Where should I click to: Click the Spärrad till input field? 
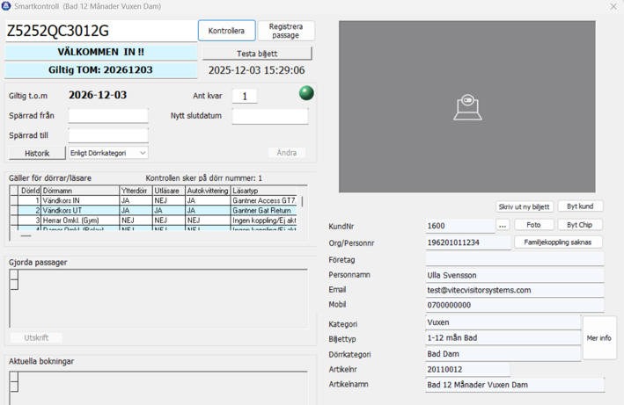click(x=108, y=135)
